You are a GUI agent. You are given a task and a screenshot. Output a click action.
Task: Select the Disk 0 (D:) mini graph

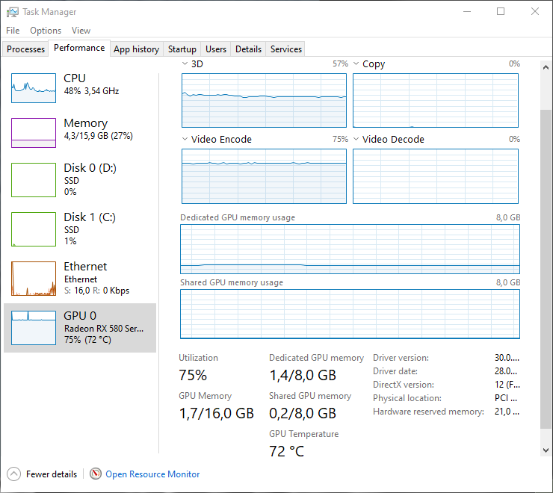pos(34,180)
